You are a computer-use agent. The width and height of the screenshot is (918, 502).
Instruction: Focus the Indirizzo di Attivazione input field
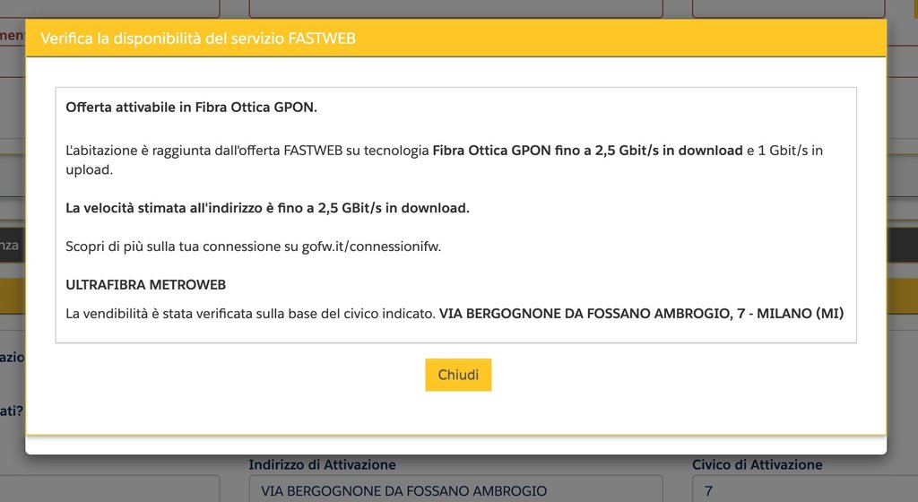(x=455, y=490)
